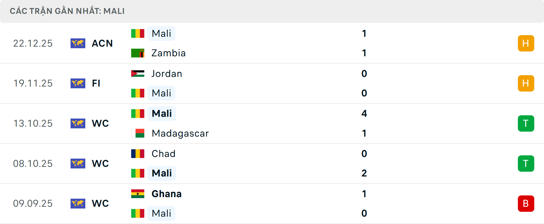Open the orange H badge for Jordan–Mali

(526, 83)
